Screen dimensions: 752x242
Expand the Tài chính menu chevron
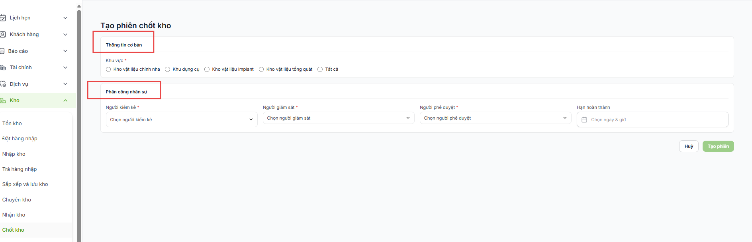point(65,68)
